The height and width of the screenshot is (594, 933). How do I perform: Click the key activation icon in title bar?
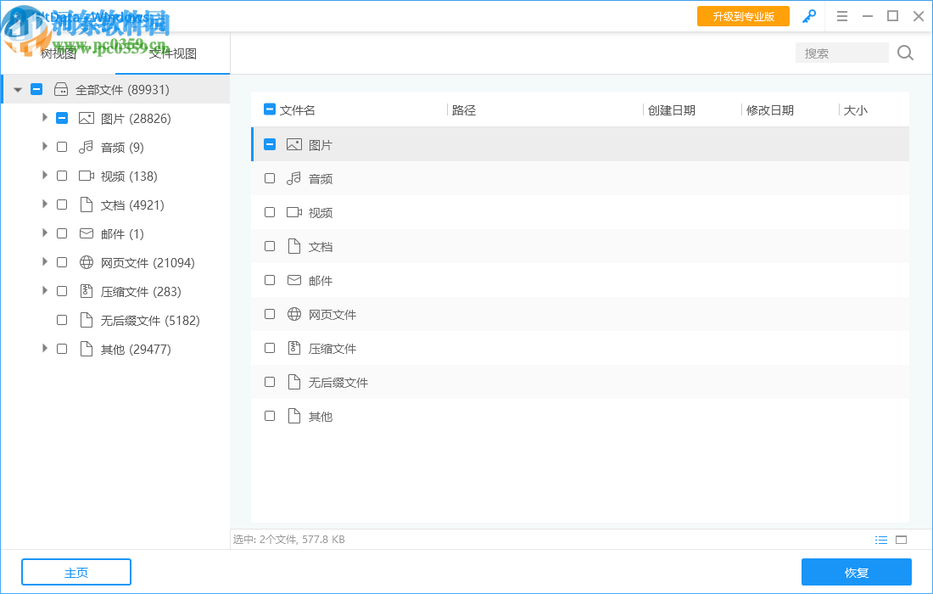(x=808, y=15)
